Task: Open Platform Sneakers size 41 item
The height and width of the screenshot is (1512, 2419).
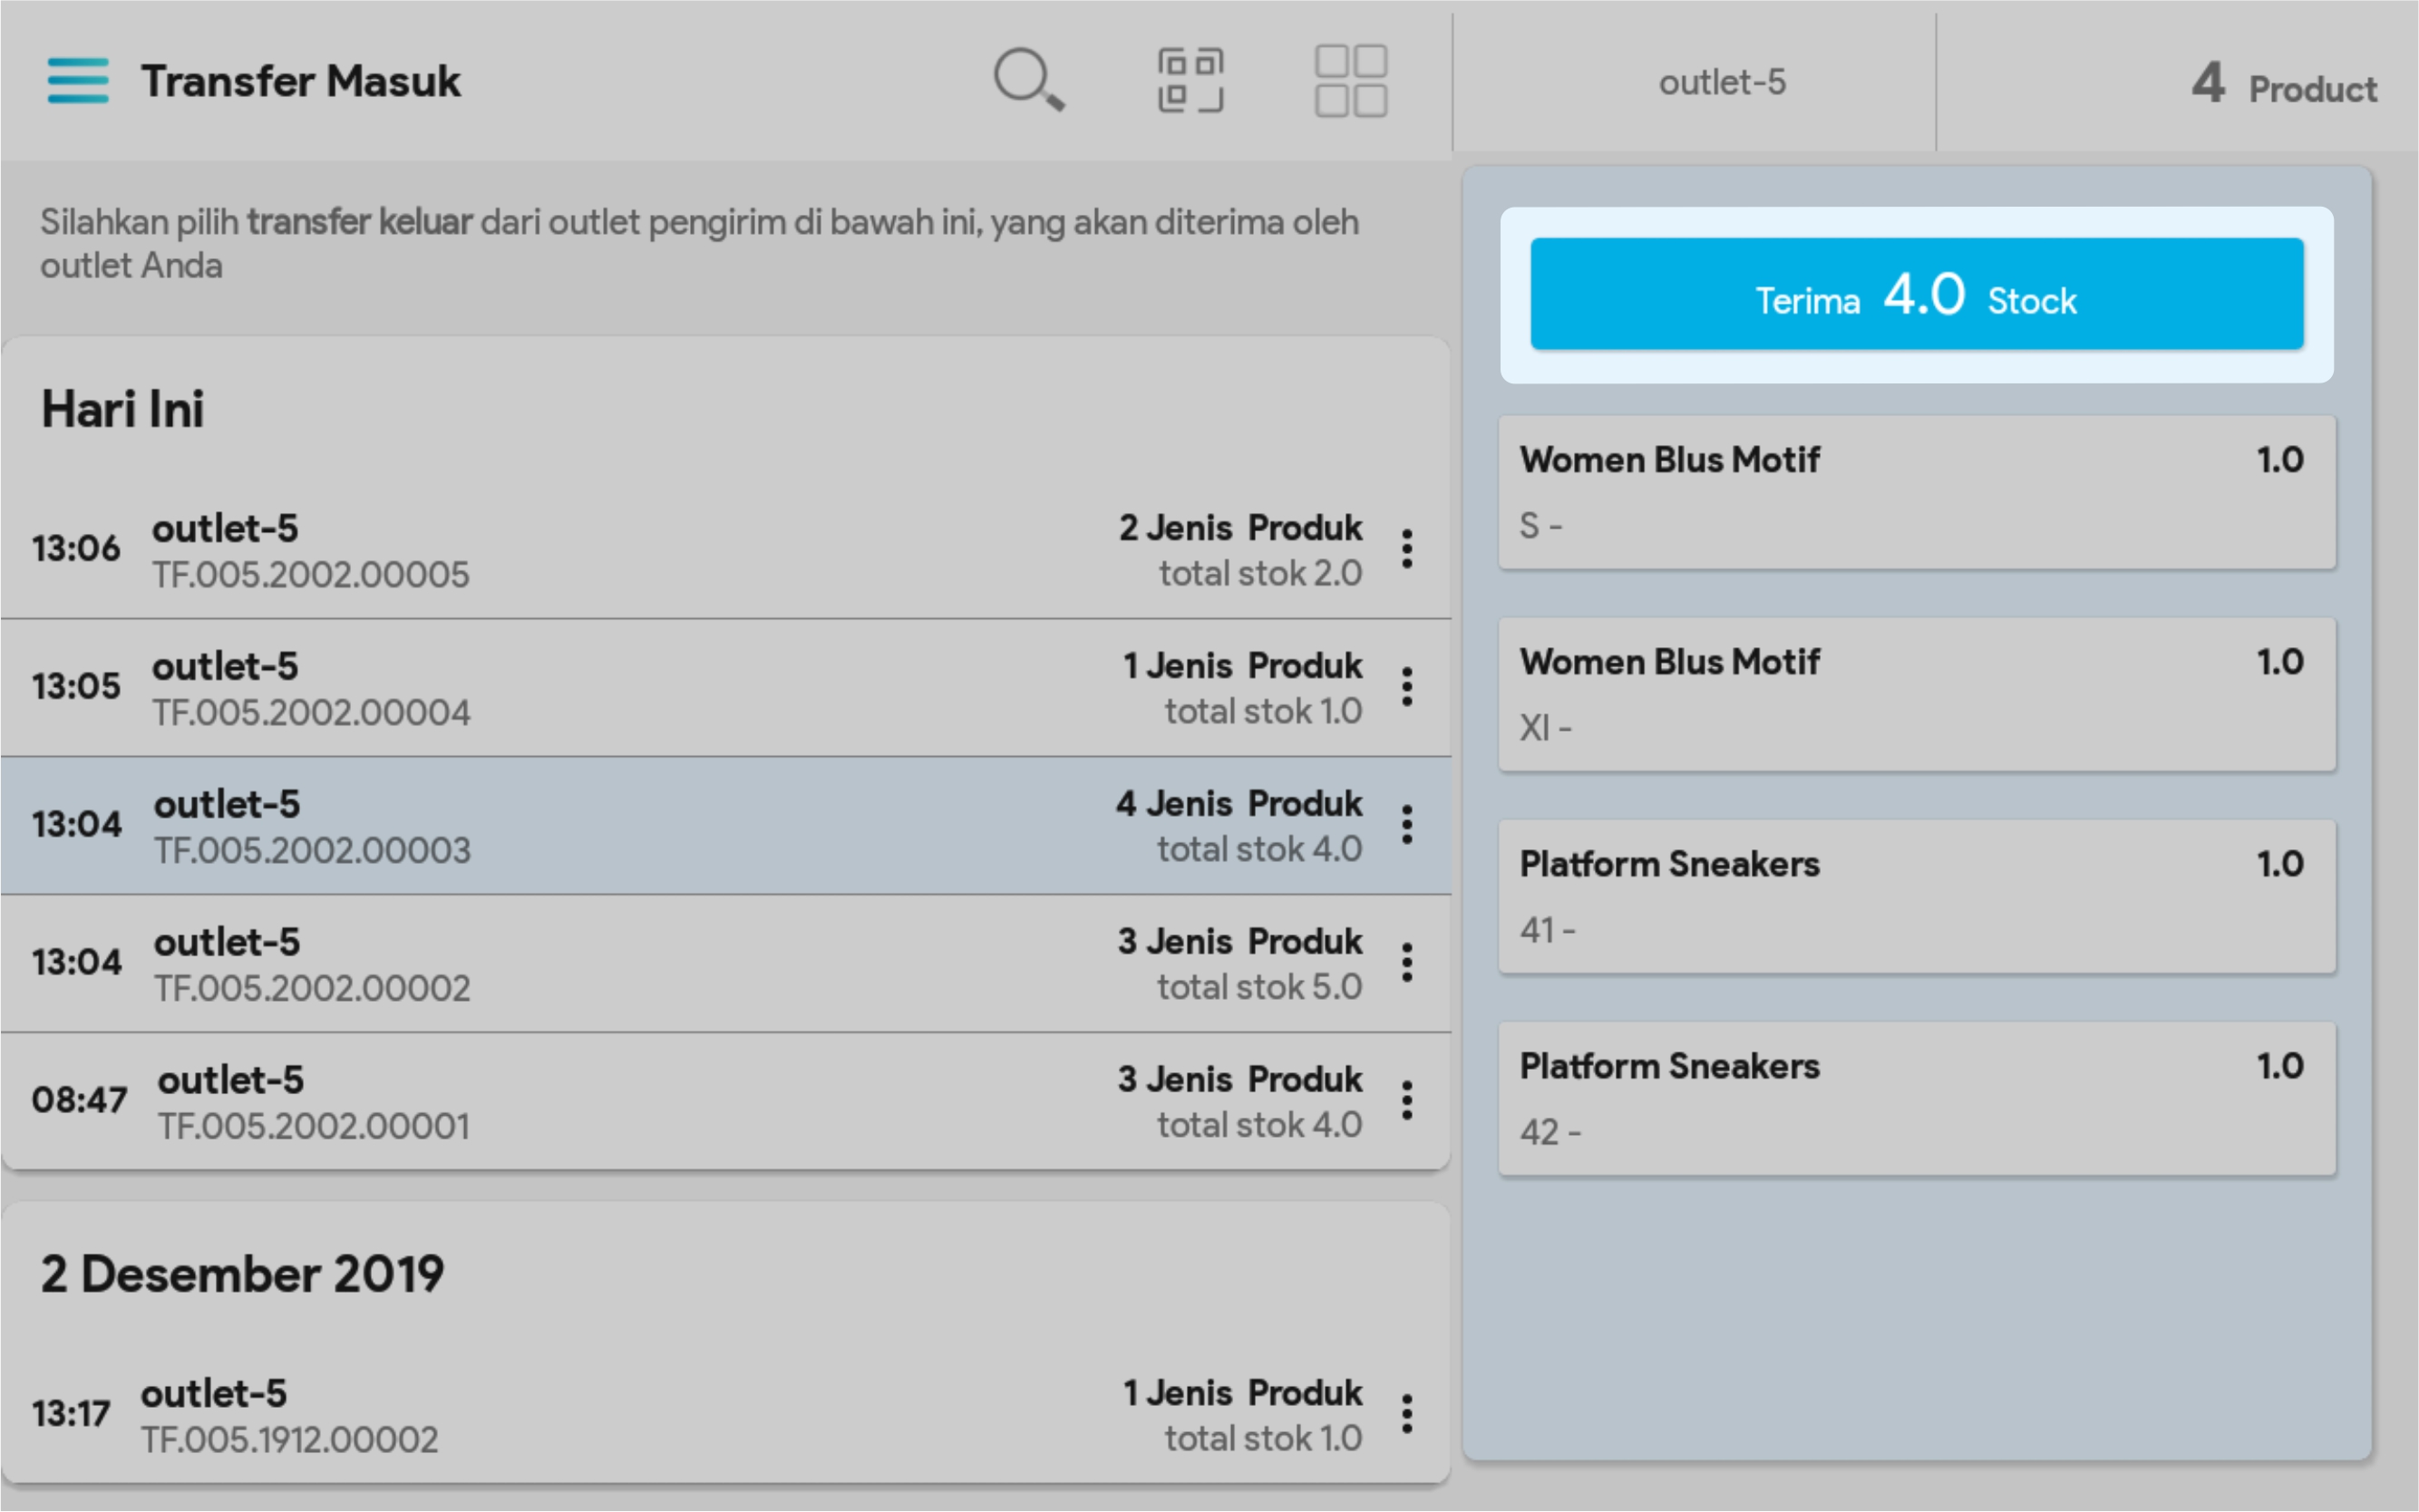Action: (x=1916, y=896)
